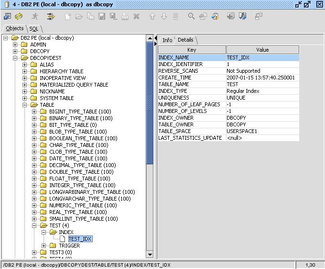325x269 pixels.
Task: Switch to the Objects tab
Action: (14, 28)
